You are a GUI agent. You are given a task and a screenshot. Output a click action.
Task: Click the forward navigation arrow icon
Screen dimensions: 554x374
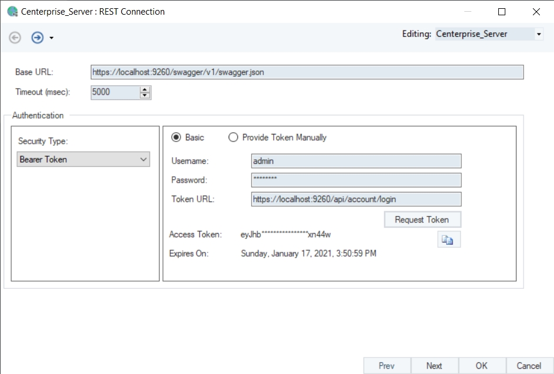(37, 38)
